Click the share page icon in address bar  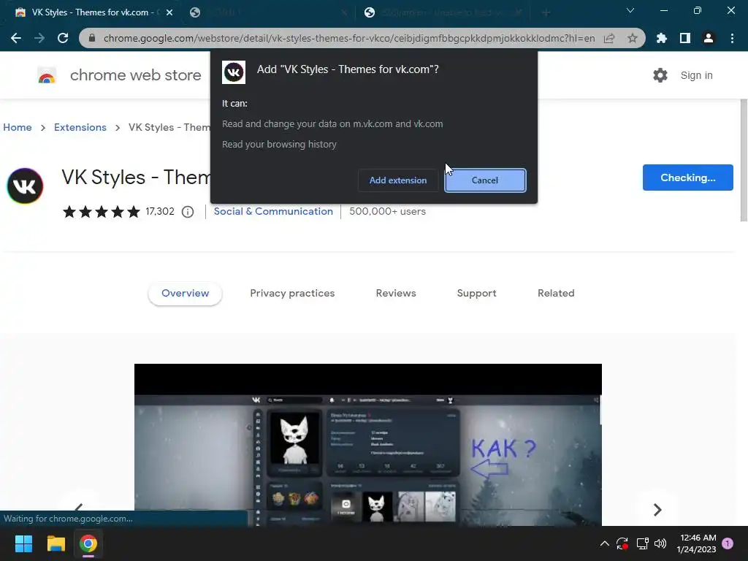609,38
